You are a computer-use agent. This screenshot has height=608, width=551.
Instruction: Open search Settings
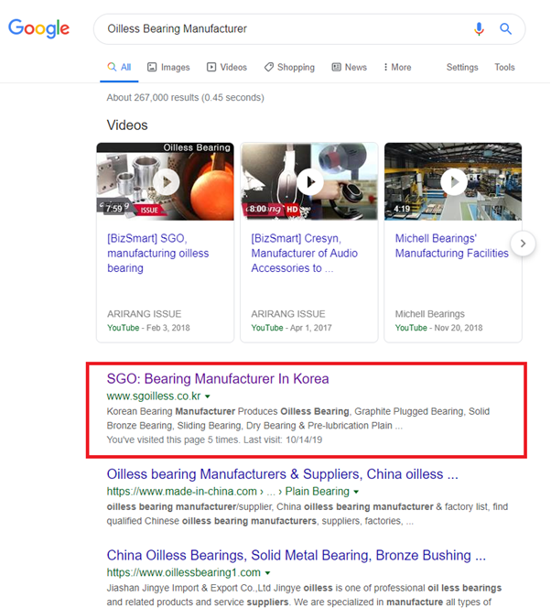[462, 67]
